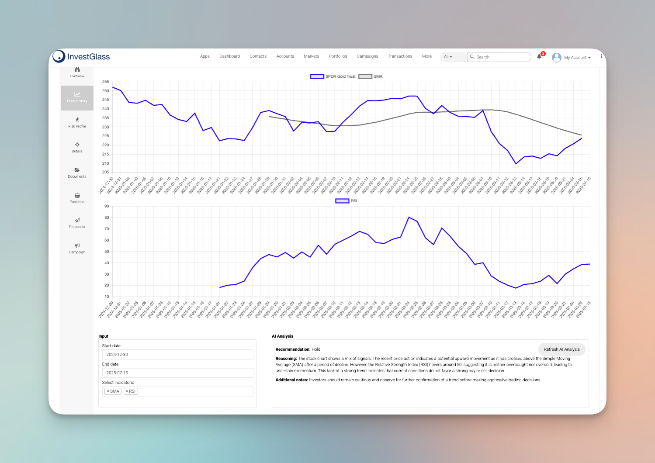Open the vertical three-dot options menu
Image resolution: width=655 pixels, height=463 pixels.
[x=601, y=56]
